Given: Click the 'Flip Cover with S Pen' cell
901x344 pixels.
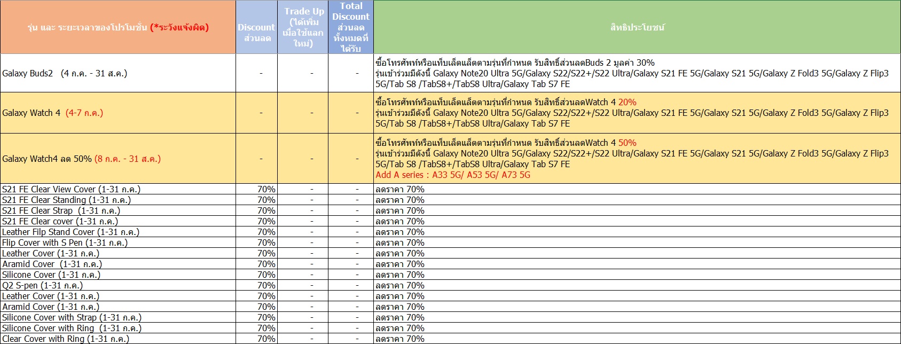Looking at the screenshot, I should point(118,243).
